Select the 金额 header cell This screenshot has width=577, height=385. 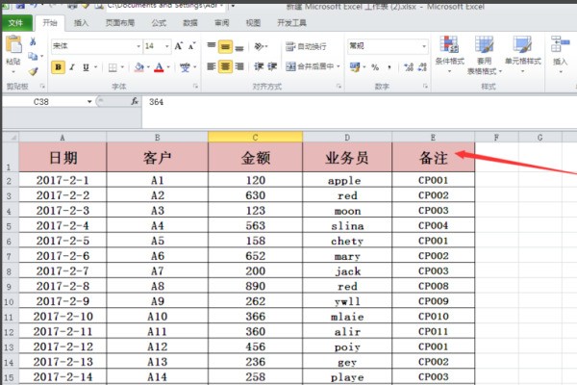coord(254,154)
